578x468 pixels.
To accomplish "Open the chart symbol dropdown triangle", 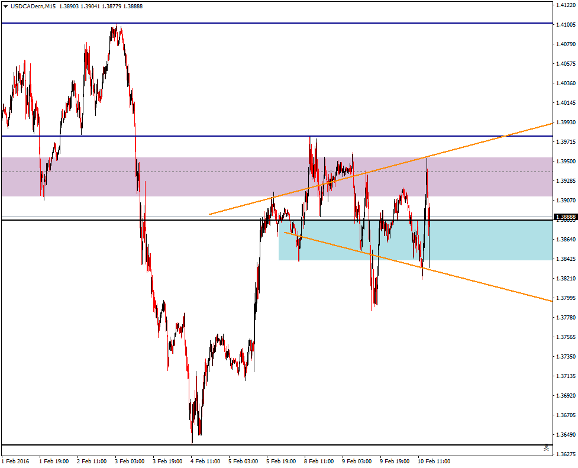I will tap(5, 4).
